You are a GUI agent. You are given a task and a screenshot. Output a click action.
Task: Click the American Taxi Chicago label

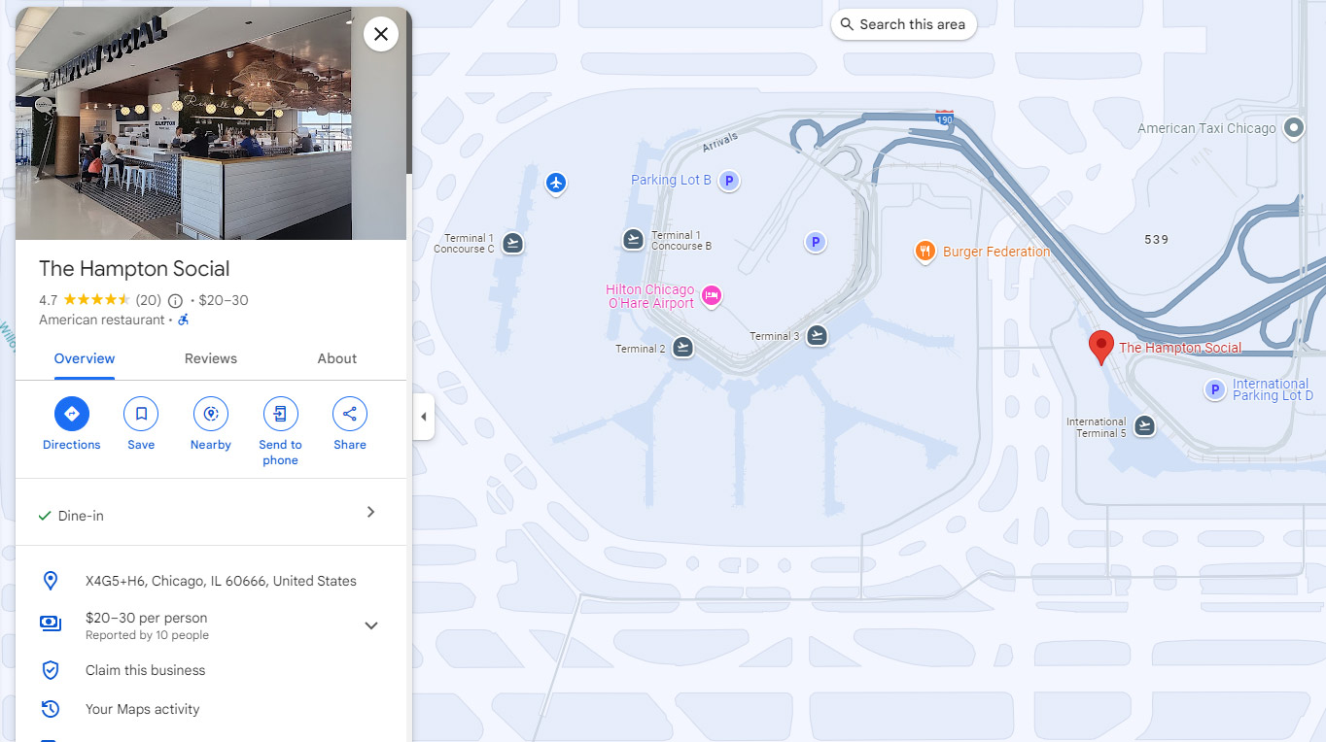pos(1206,128)
